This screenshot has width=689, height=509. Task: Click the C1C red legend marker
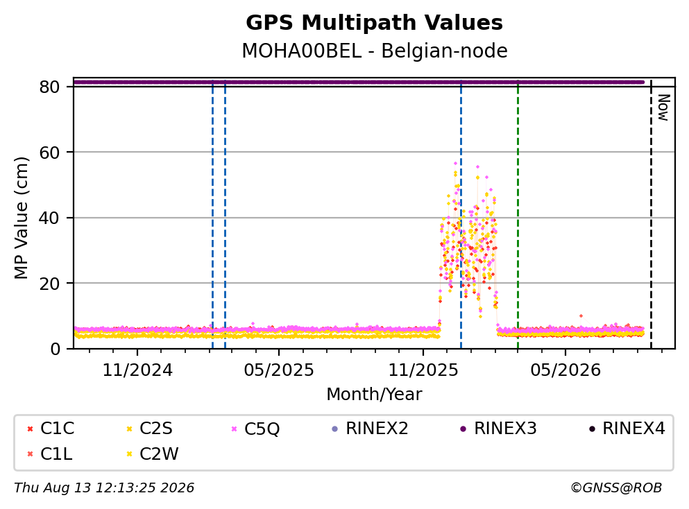pyautogui.click(x=30, y=429)
